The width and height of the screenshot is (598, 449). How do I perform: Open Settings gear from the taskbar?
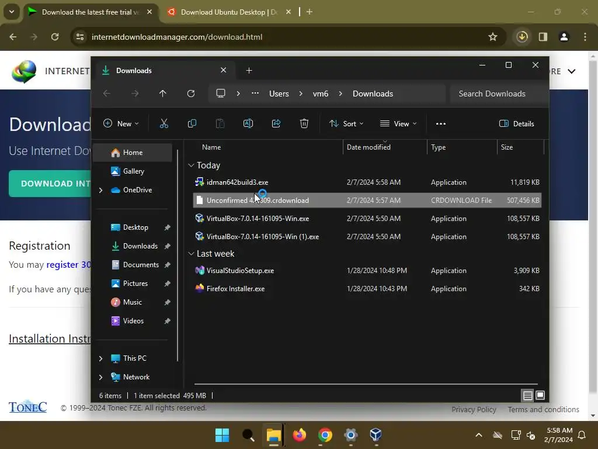(x=350, y=434)
